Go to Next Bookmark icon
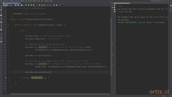This screenshot has height=97, width=172. 42,5
